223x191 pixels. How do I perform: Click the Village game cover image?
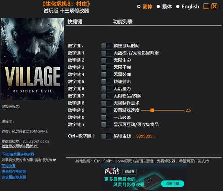32,59
